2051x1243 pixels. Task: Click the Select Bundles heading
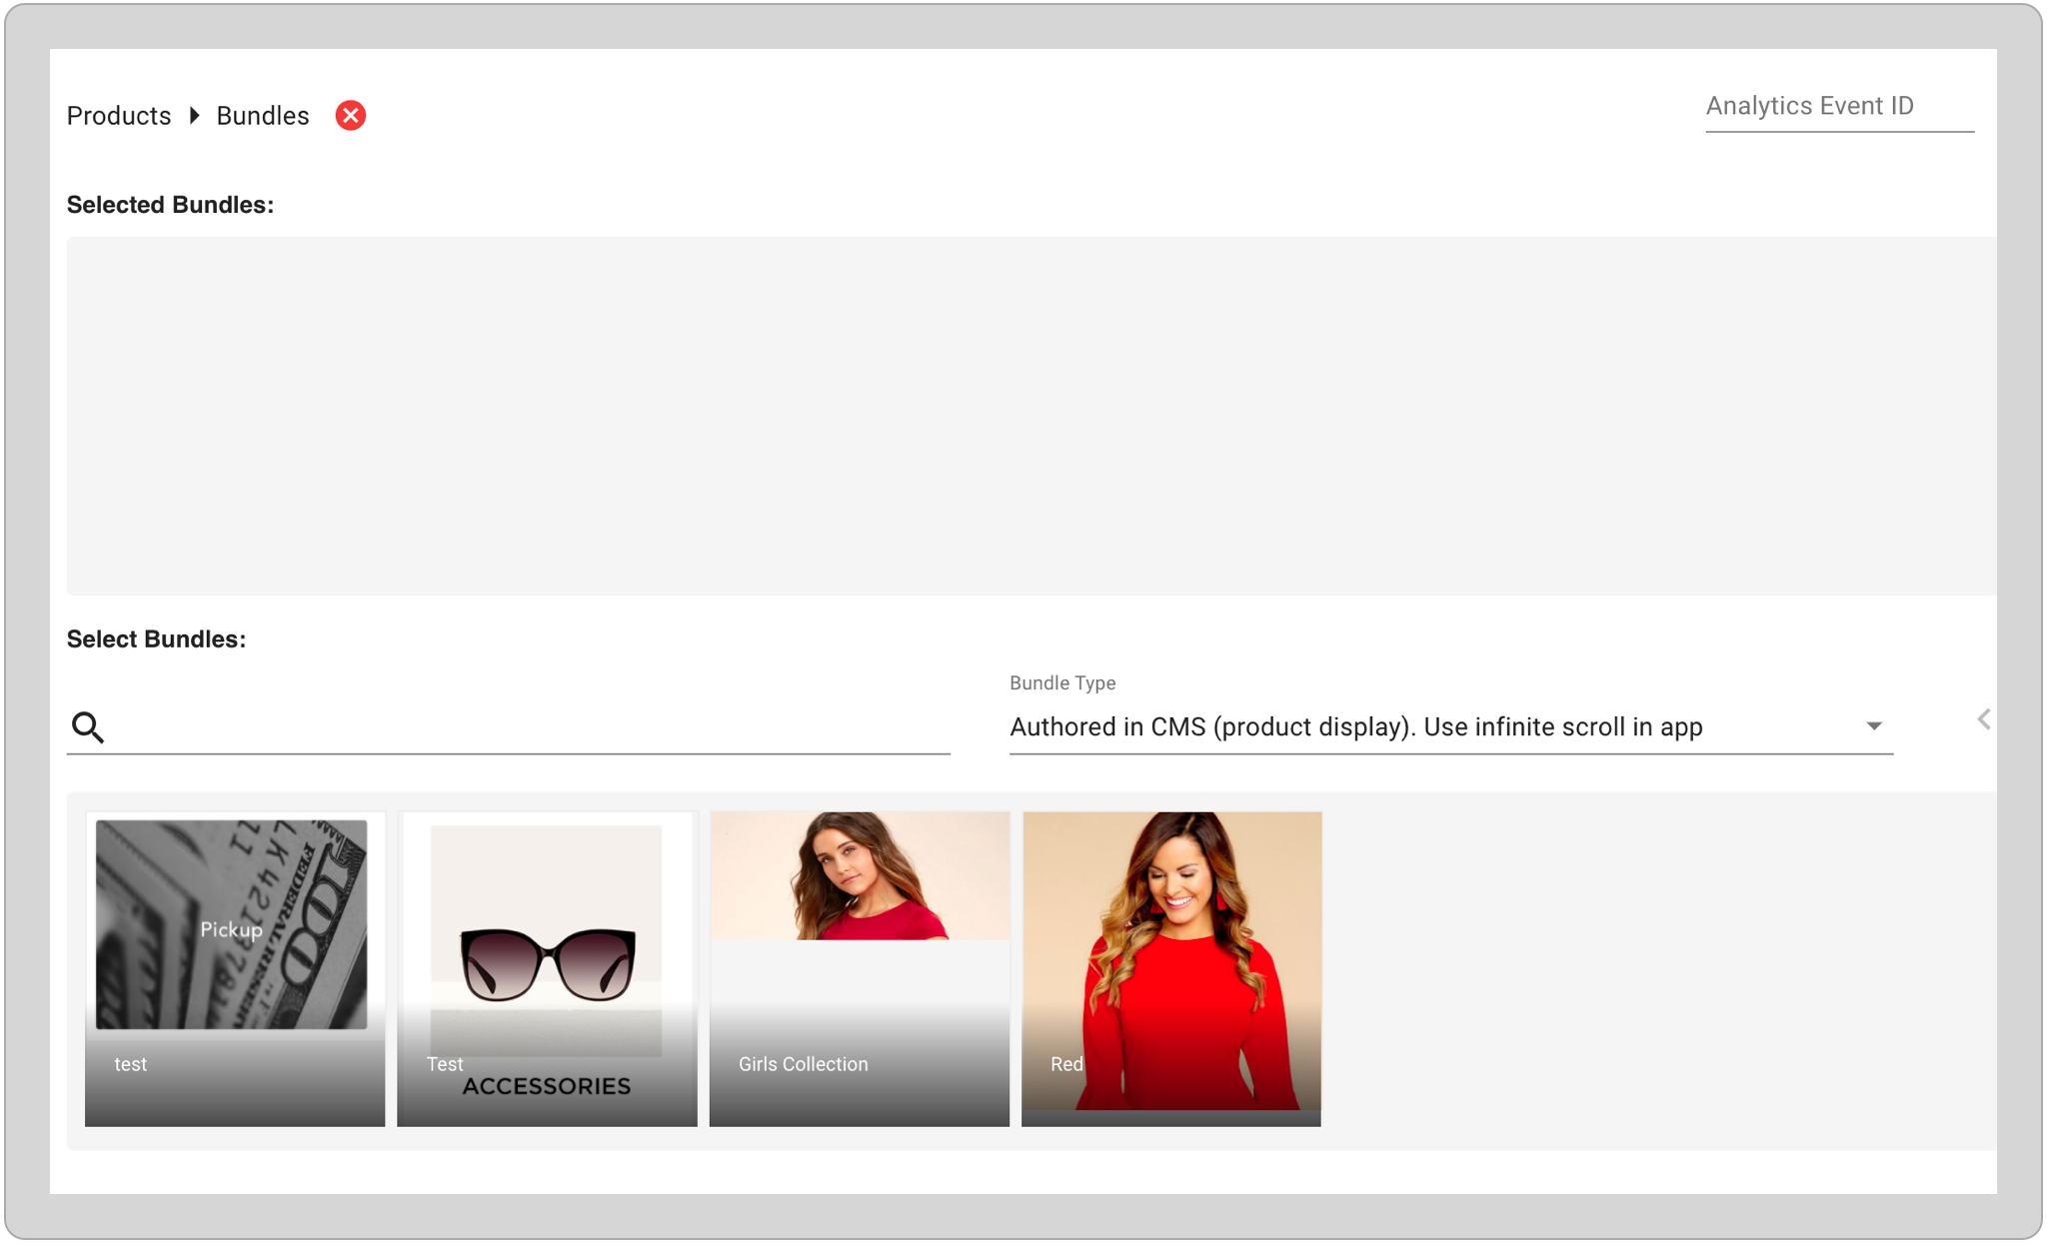click(156, 639)
